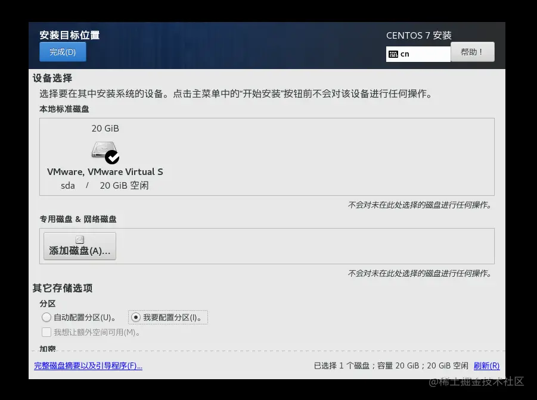Screen dimensions: 537x400
Task: Click the 完成(D) done button
Action: tap(63, 52)
